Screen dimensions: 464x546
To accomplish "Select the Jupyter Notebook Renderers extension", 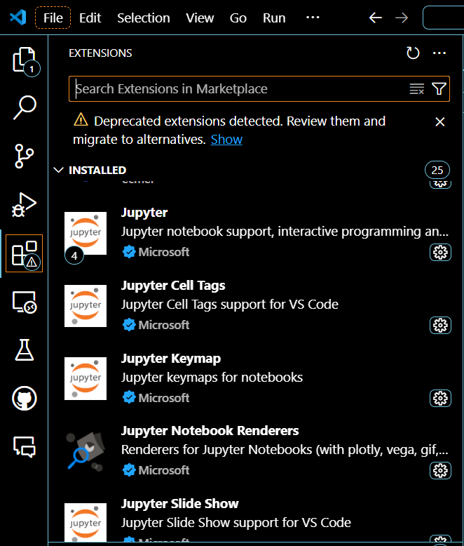I will [256, 452].
